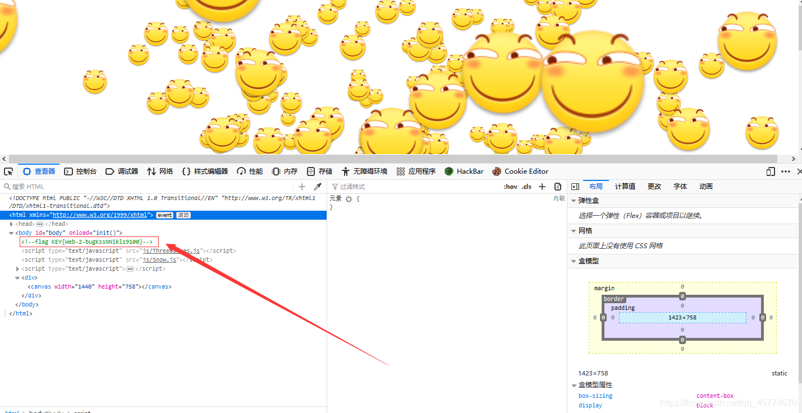Switch to the 计算值 computed tab
The image size is (802, 413).
[x=625, y=187]
